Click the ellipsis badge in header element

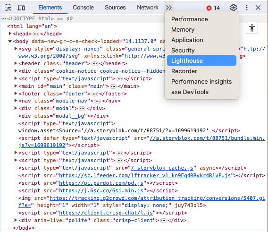(x=95, y=64)
